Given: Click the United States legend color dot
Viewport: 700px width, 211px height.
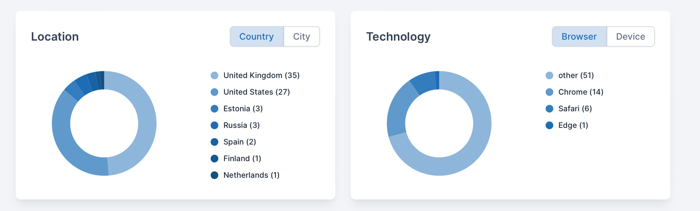Looking at the screenshot, I should point(214,92).
